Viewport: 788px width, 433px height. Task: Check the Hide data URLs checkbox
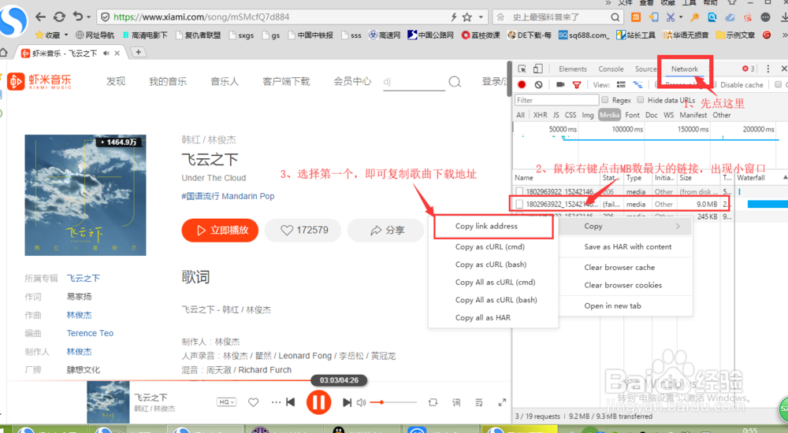pyautogui.click(x=640, y=99)
